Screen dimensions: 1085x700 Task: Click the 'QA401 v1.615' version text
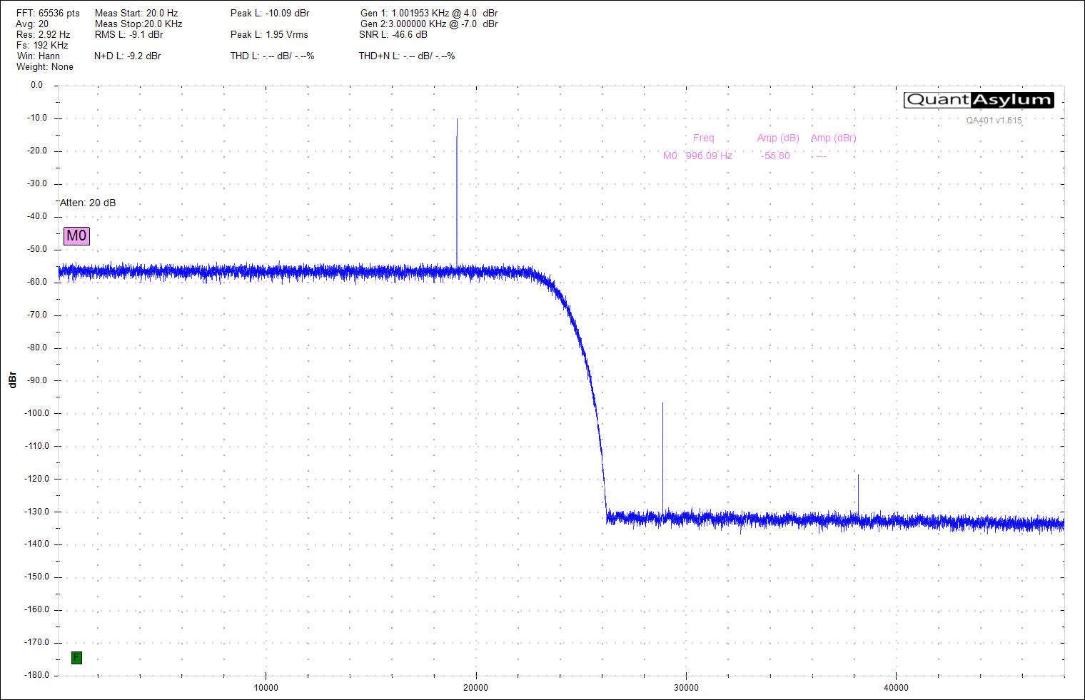tap(994, 121)
